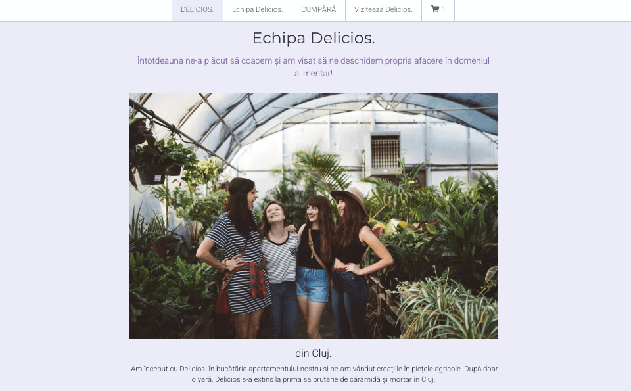Open the Echipa Delicios. menu item
The image size is (631, 391).
258,10
